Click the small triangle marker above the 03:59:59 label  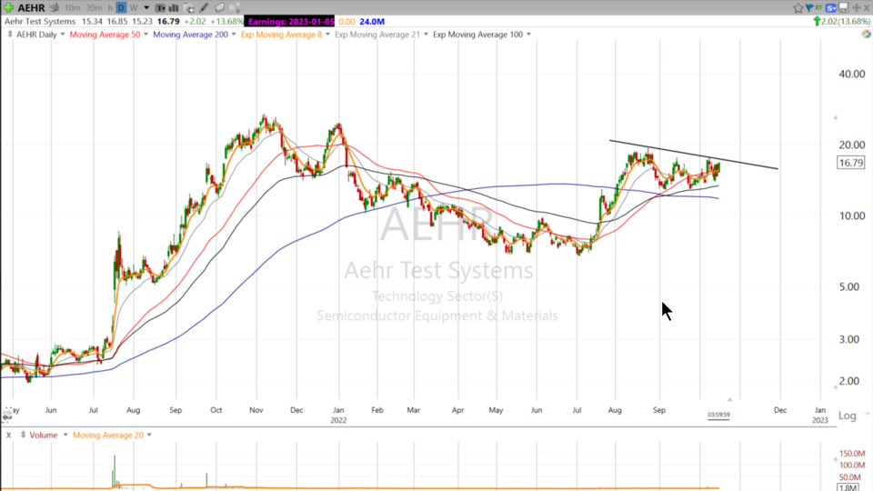pos(729,399)
